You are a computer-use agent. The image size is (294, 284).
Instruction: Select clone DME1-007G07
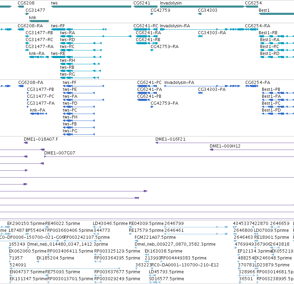coord(169,157)
